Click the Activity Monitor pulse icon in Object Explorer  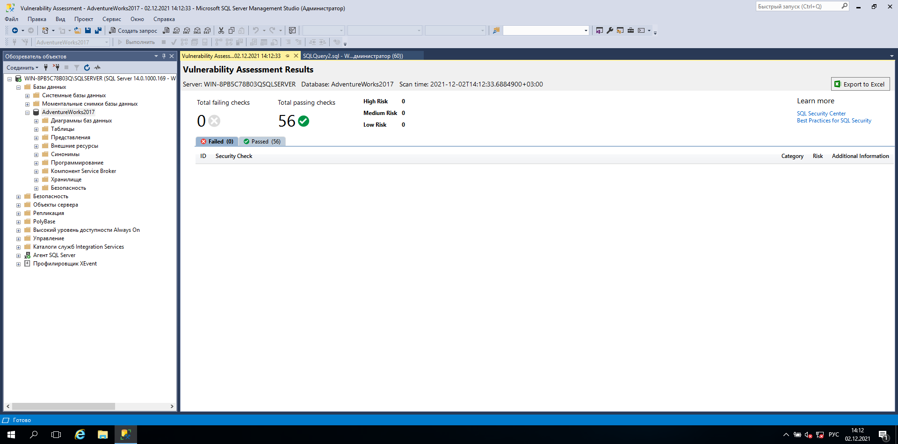tap(97, 68)
